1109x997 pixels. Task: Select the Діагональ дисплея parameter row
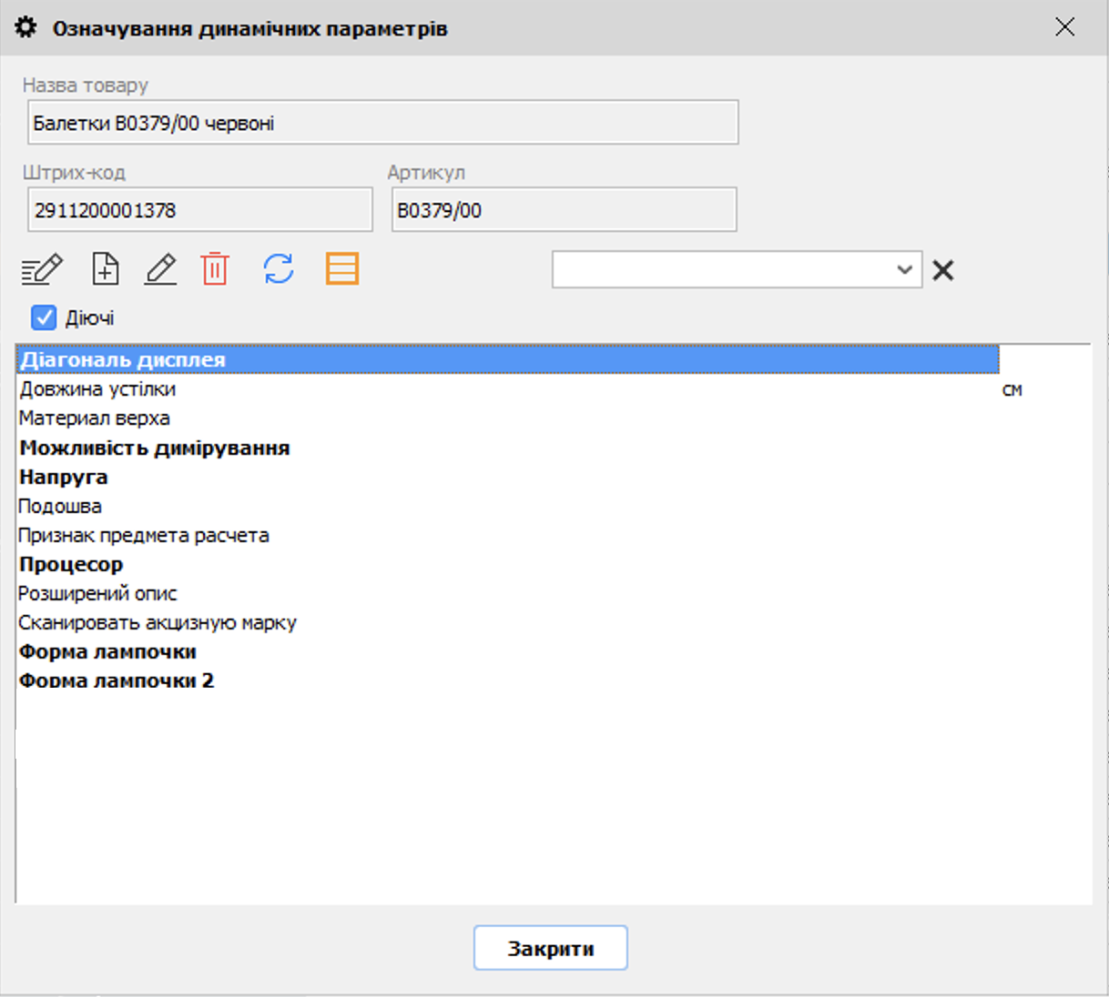[x=123, y=360]
